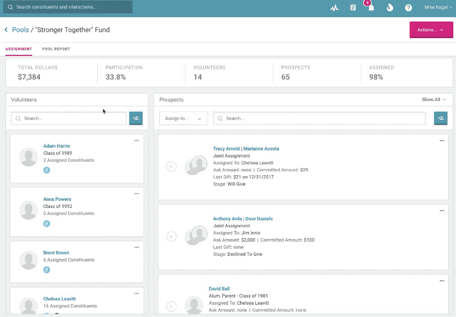
Task: Select the circle for David Ball prospect
Action: (171, 307)
